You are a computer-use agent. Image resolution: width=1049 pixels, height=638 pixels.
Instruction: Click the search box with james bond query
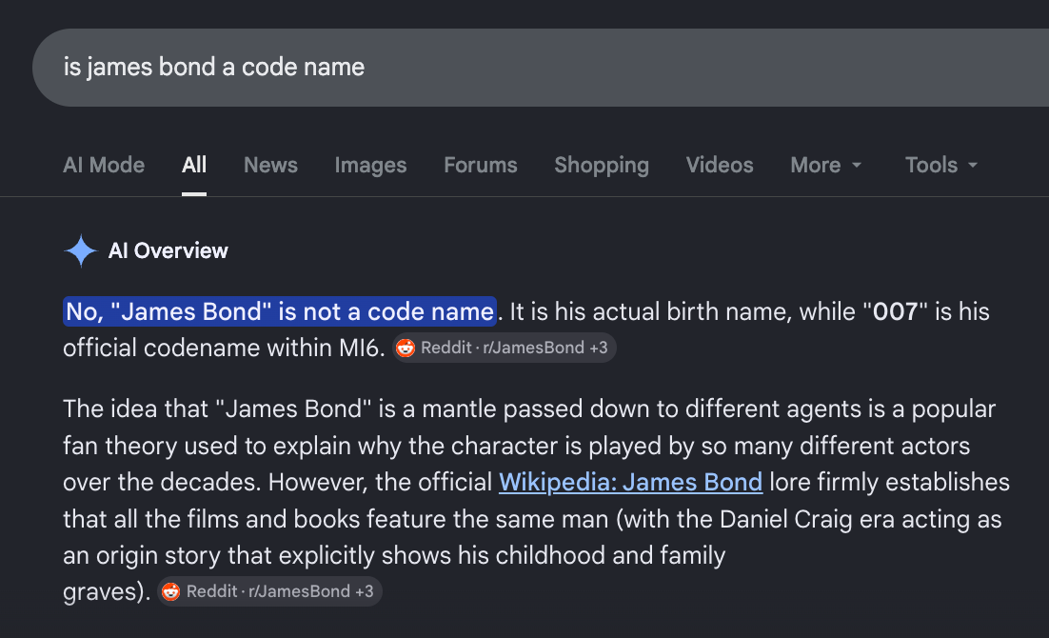[541, 68]
